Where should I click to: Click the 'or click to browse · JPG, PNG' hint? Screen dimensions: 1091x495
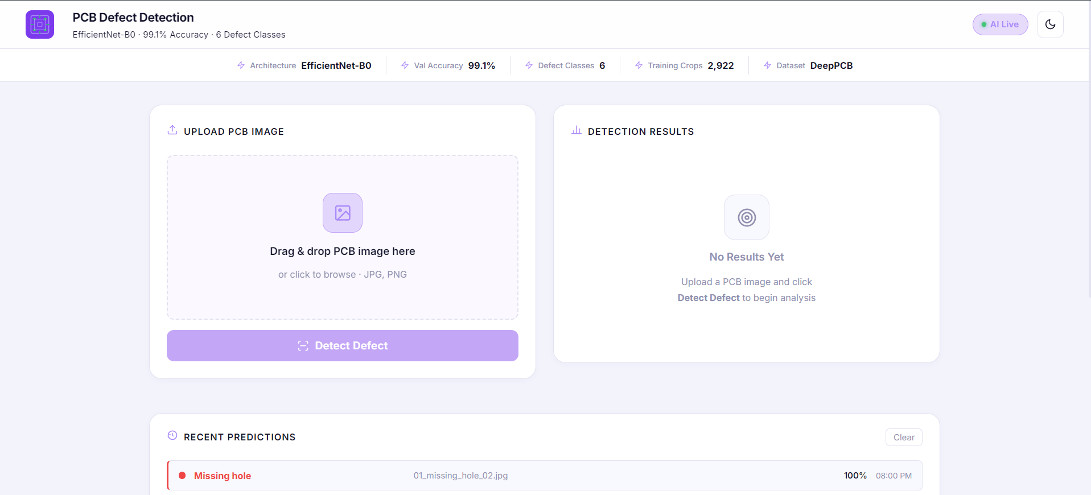tap(343, 274)
